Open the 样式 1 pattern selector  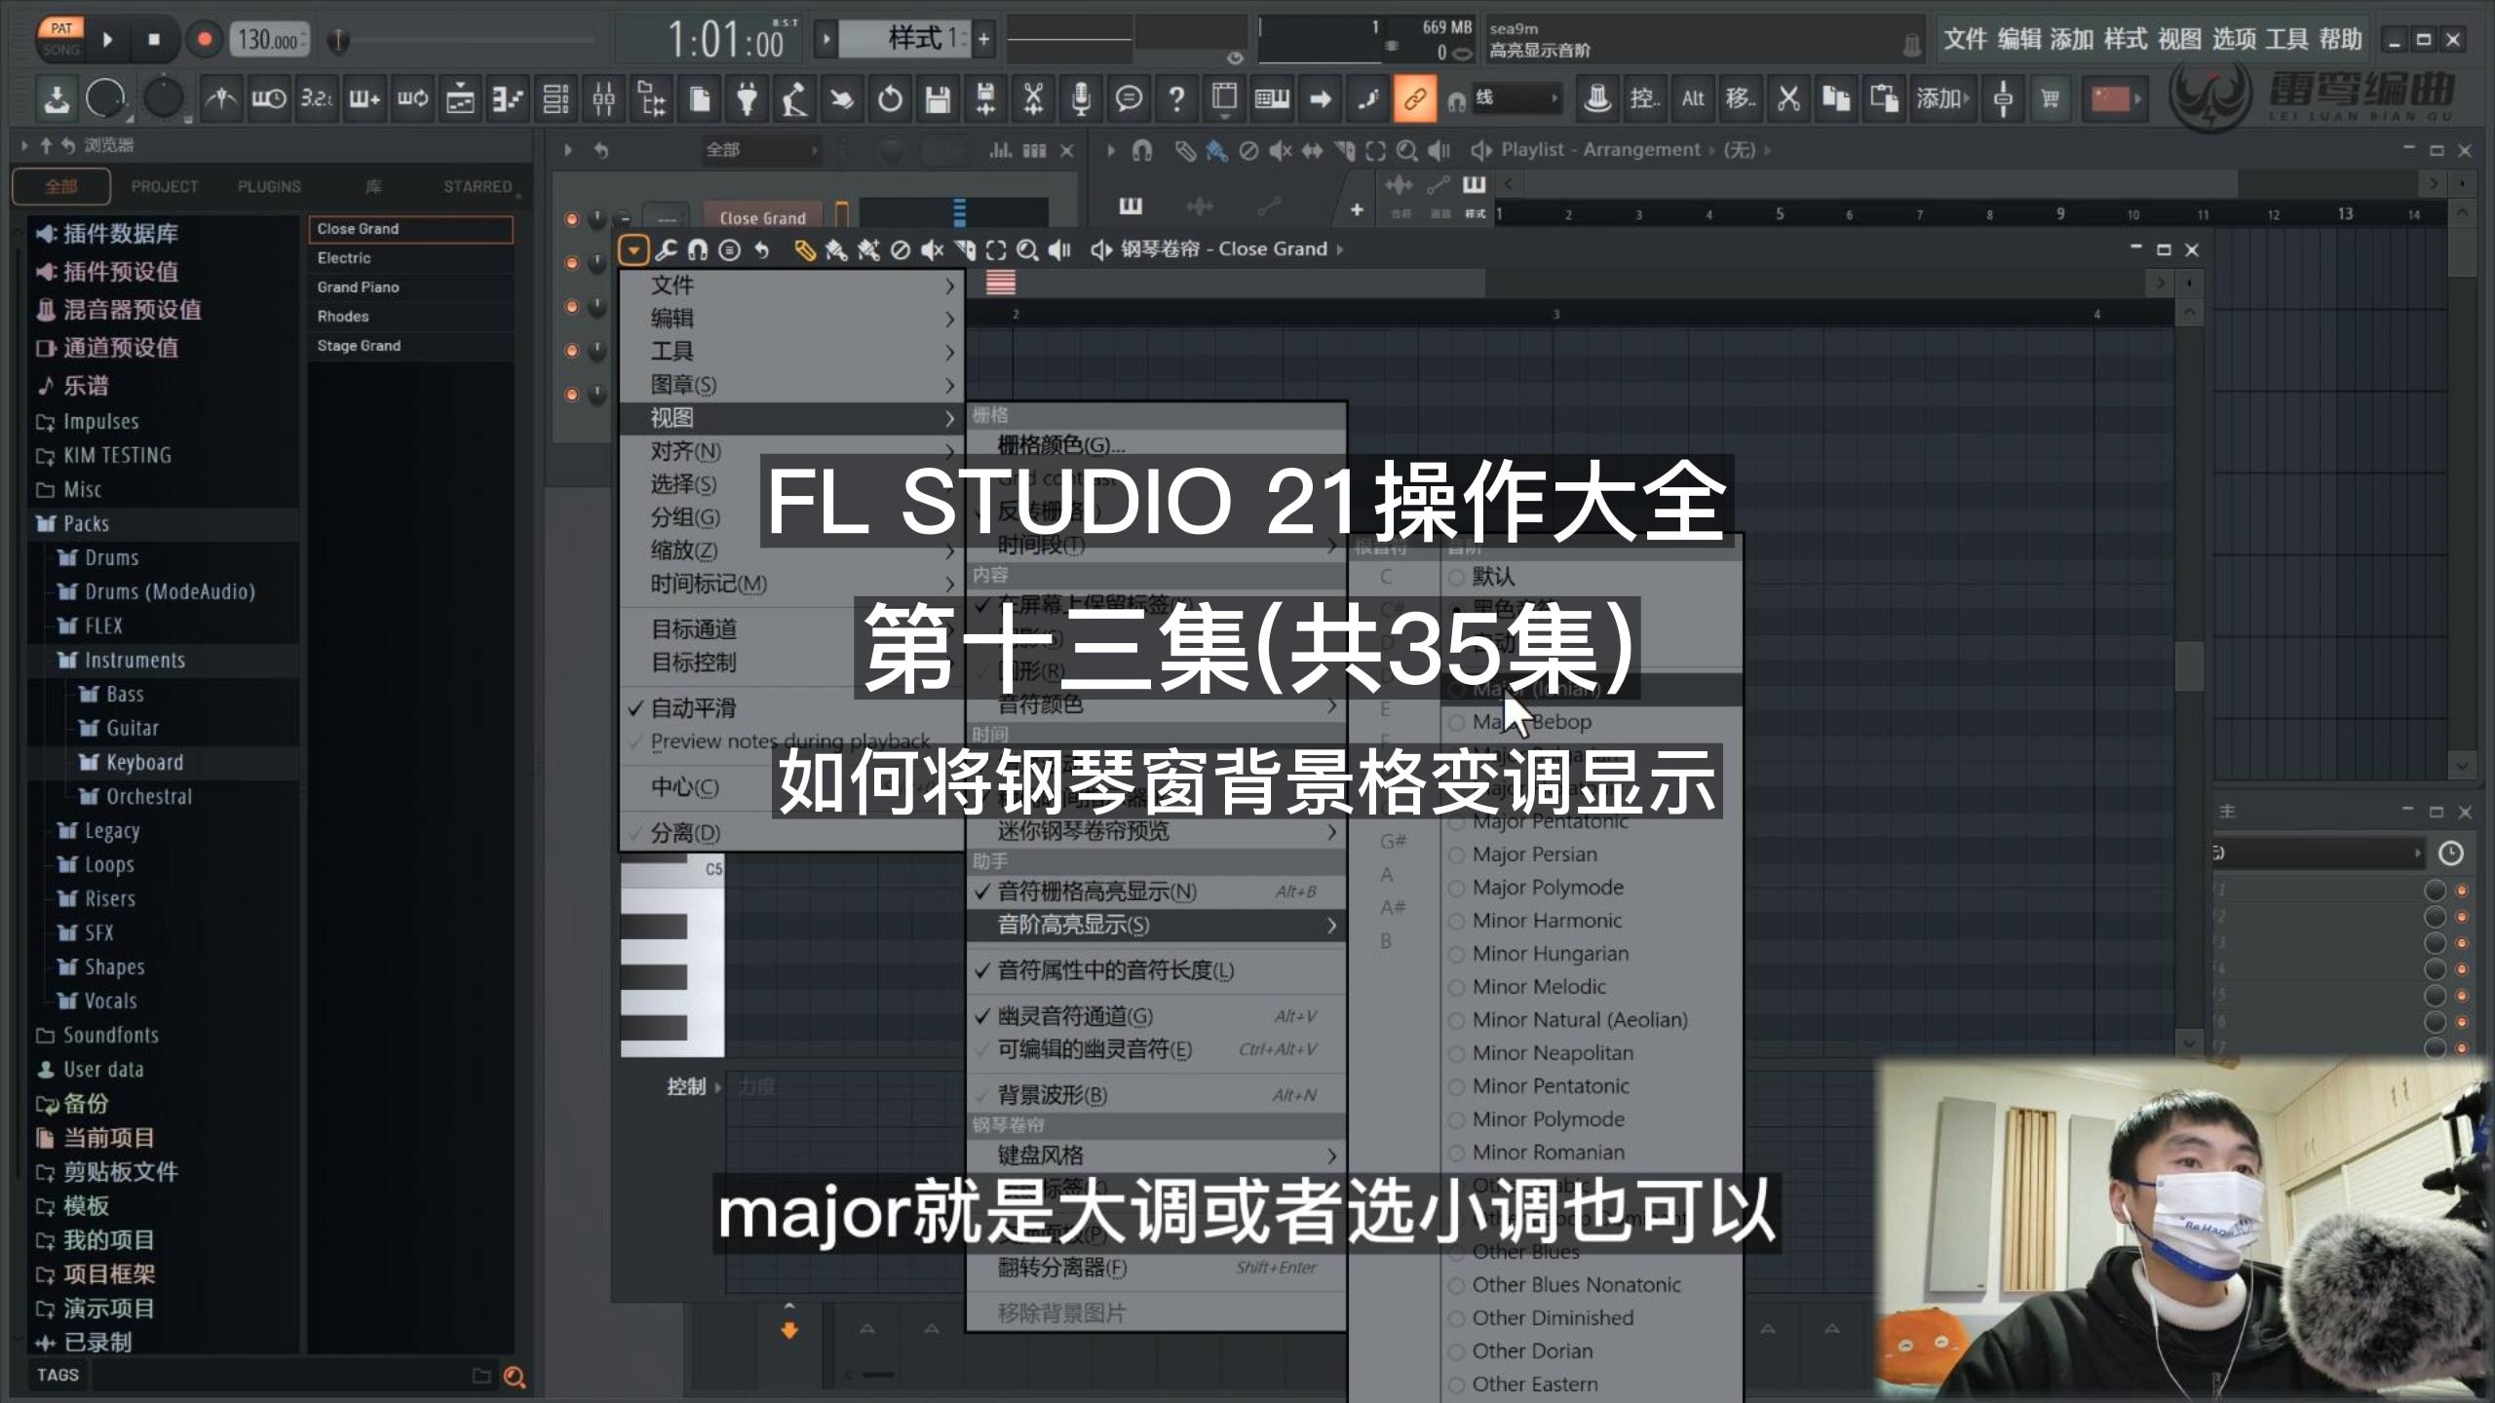tap(904, 39)
